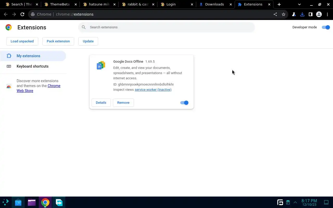Open the start menu launcher in taskbar

point(5,202)
